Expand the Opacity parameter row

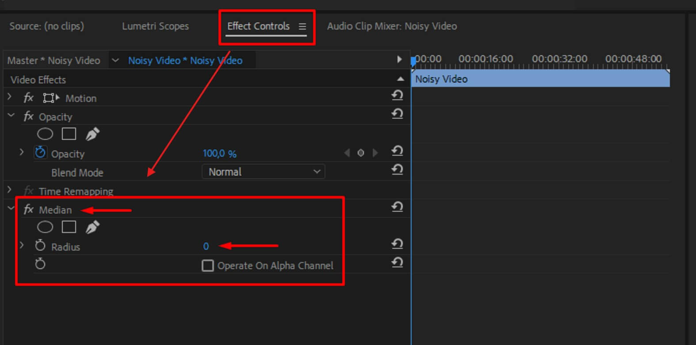(22, 152)
